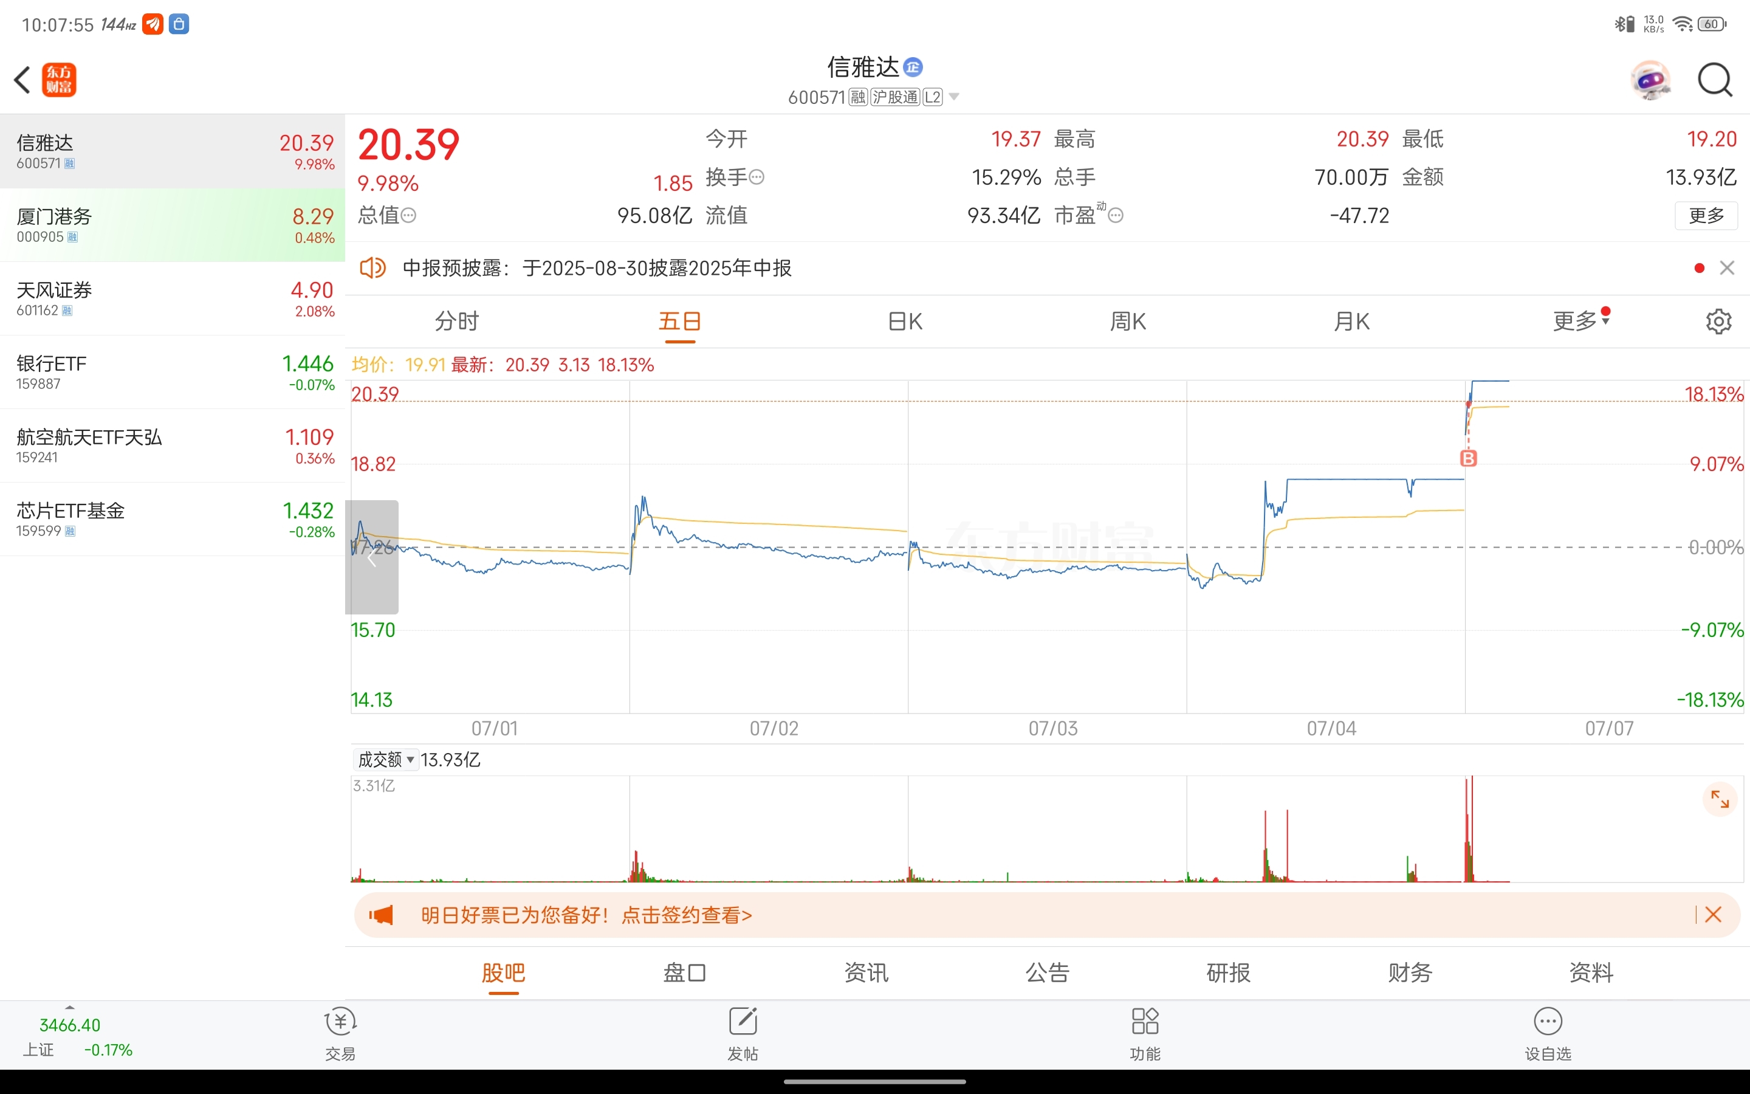This screenshot has width=1750, height=1094.
Task: Open the 资讯 tab
Action: pyautogui.click(x=866, y=972)
